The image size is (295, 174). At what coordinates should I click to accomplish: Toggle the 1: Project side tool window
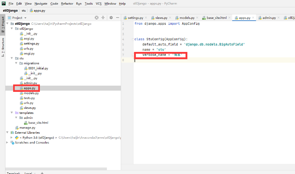tap(3, 24)
